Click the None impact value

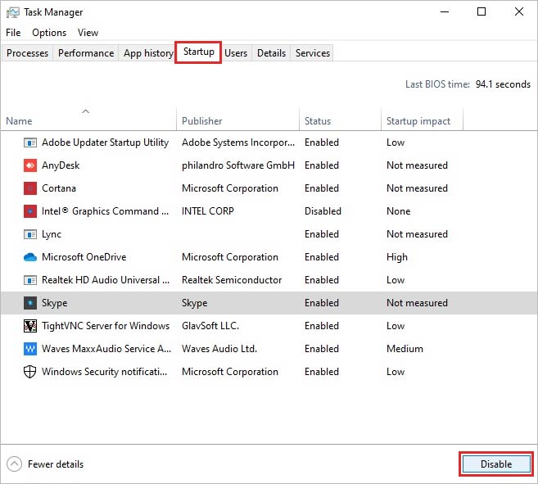(398, 211)
